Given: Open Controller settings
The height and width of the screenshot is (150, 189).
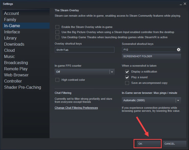Looking at the screenshot, I should [x=26, y=81].
